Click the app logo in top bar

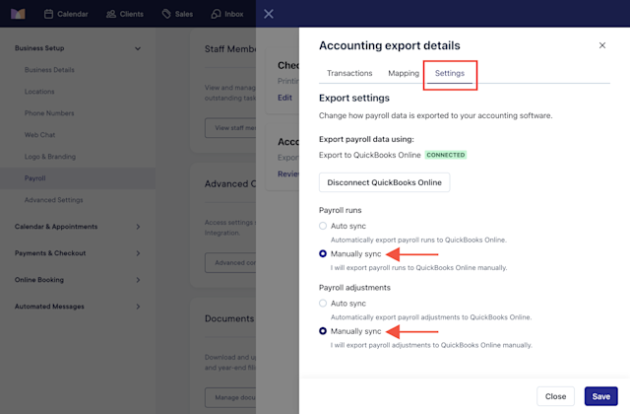(18, 14)
